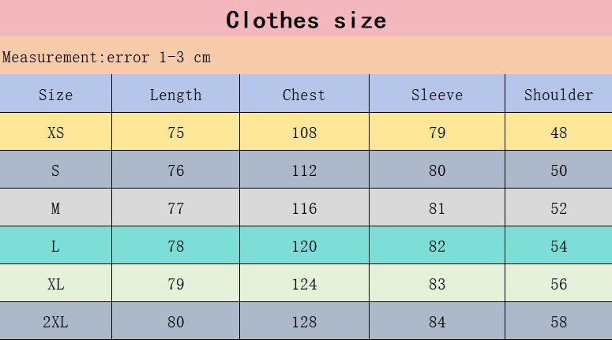Image resolution: width=612 pixels, height=340 pixels.
Task: Click chest value 128 in 2XL row
Action: coord(304,322)
